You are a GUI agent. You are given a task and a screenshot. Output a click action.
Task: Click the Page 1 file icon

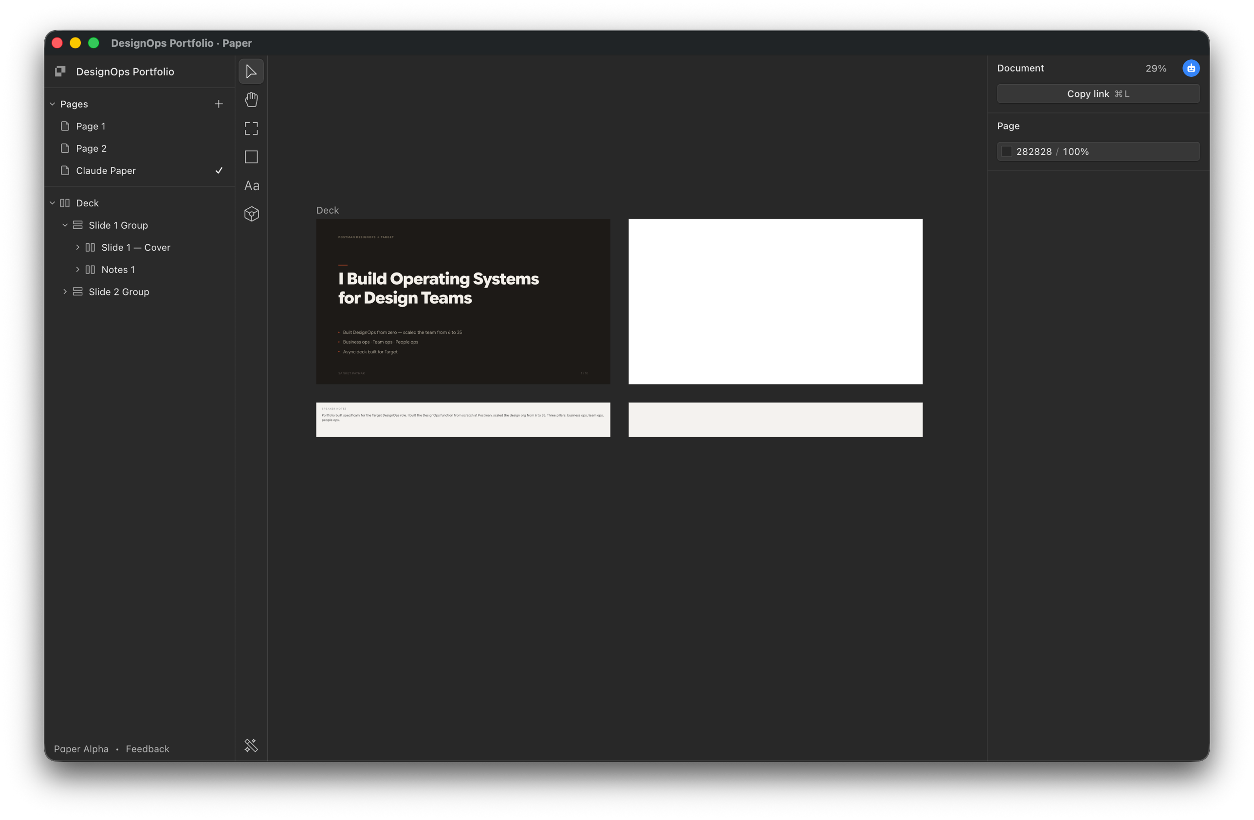pyautogui.click(x=65, y=127)
